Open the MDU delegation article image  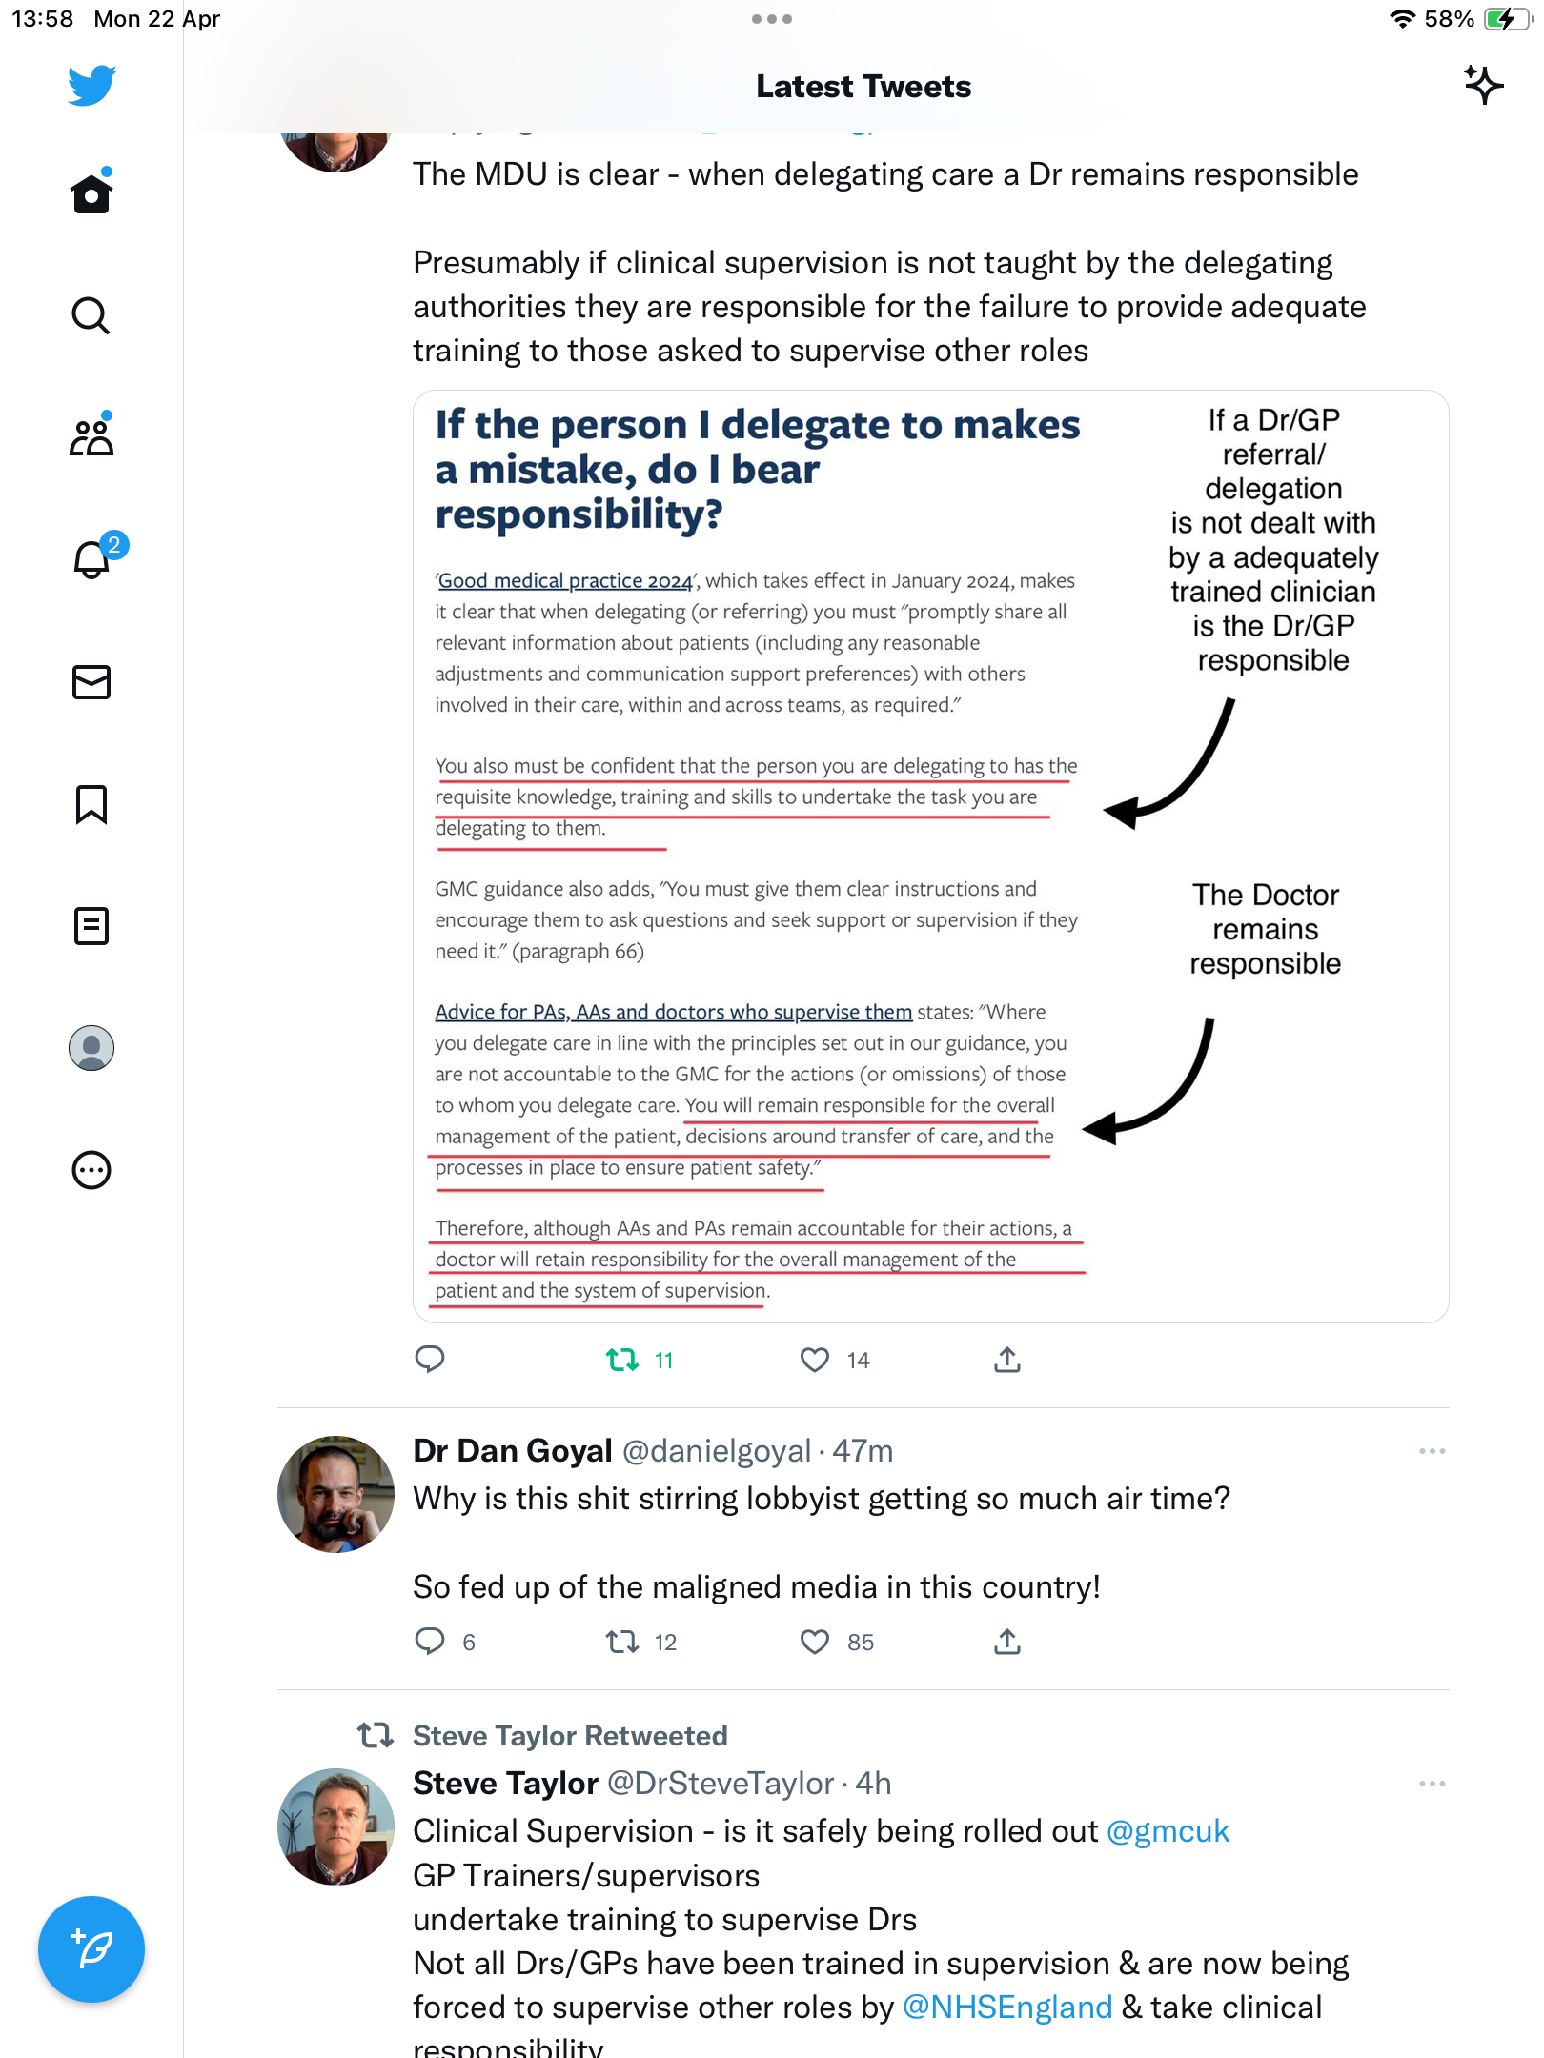pos(931,856)
